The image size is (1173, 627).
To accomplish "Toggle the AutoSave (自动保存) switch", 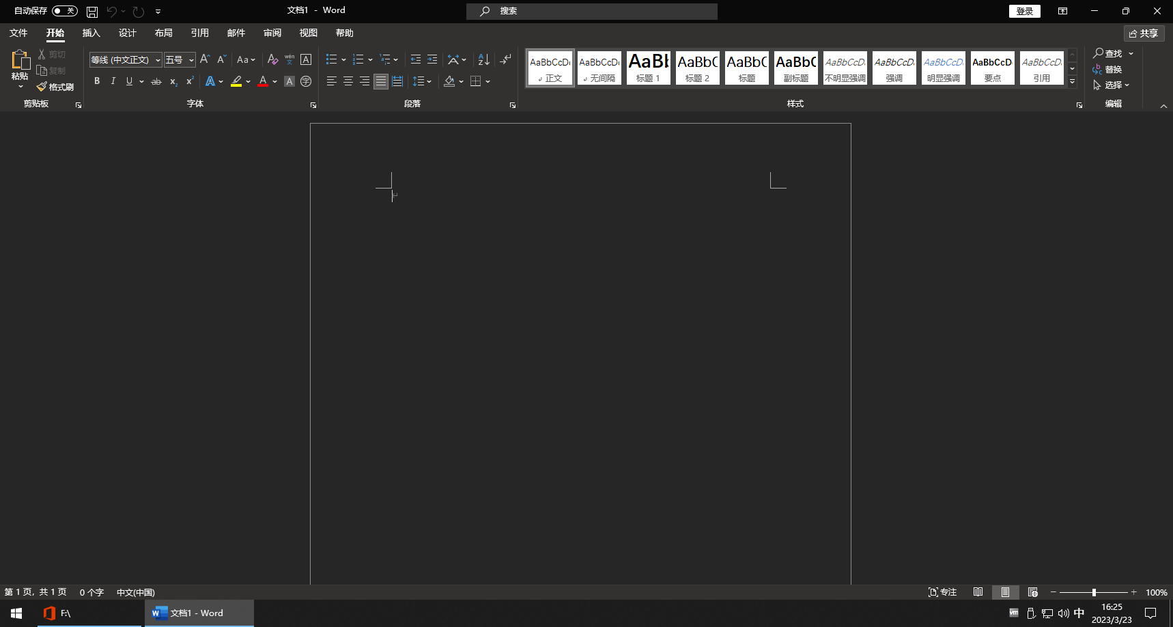I will point(65,11).
